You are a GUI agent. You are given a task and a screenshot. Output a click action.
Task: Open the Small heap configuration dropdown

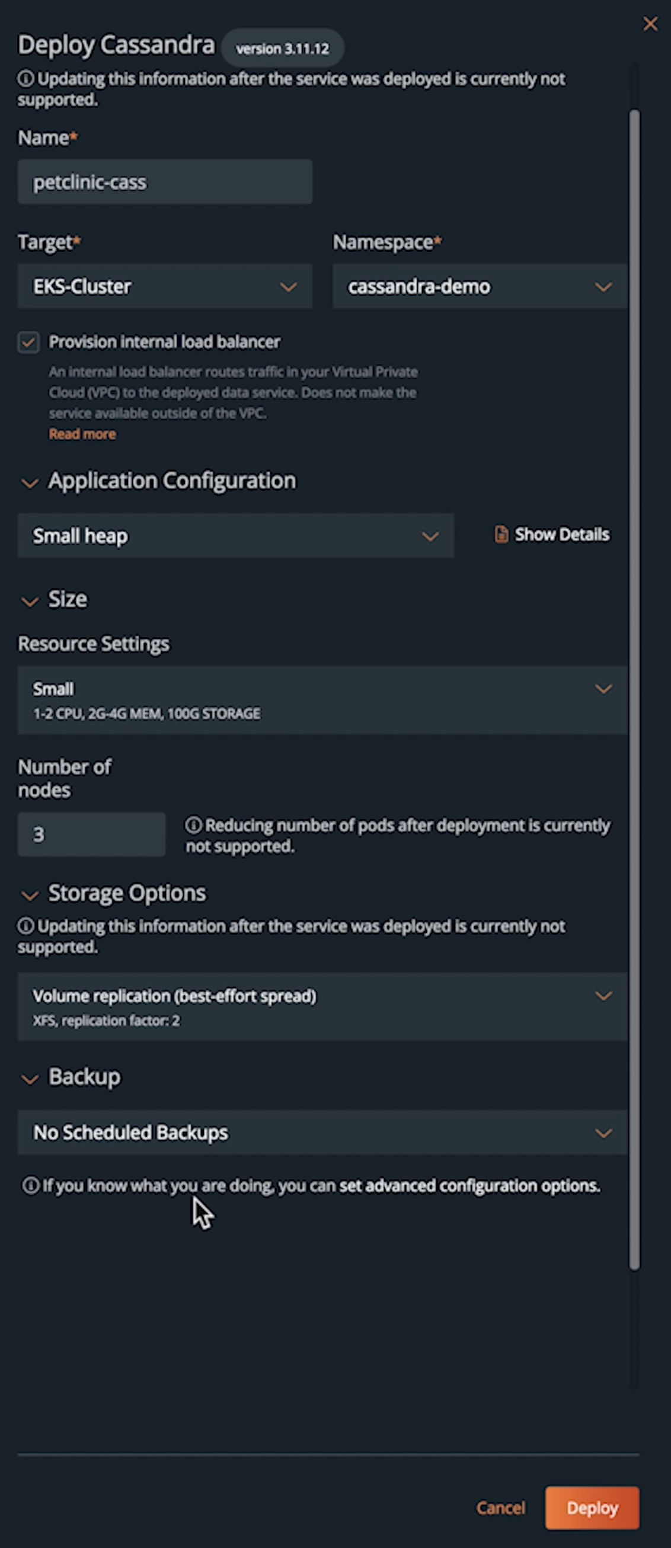pyautogui.click(x=235, y=535)
